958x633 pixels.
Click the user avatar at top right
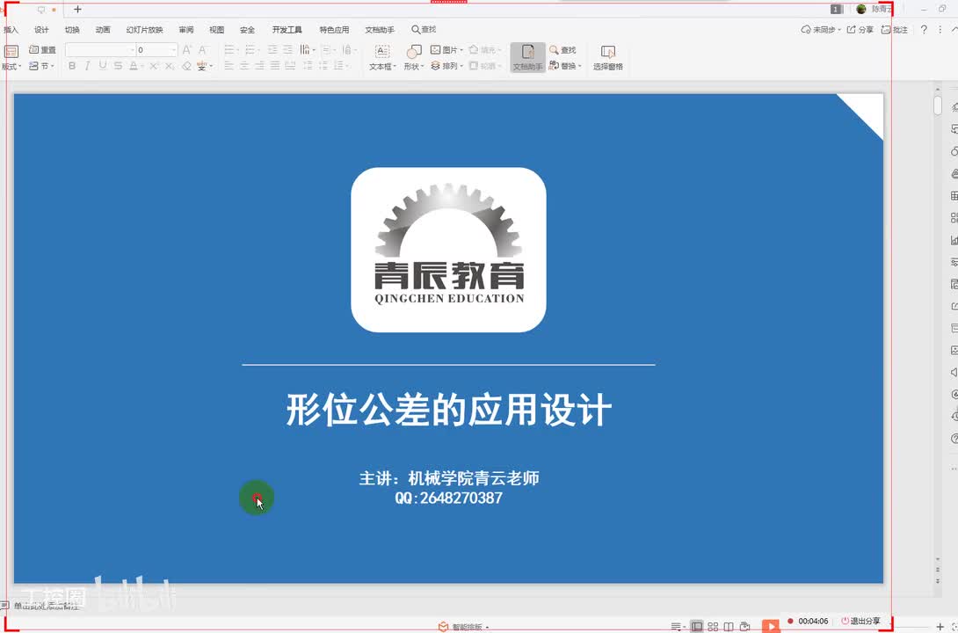click(x=861, y=9)
